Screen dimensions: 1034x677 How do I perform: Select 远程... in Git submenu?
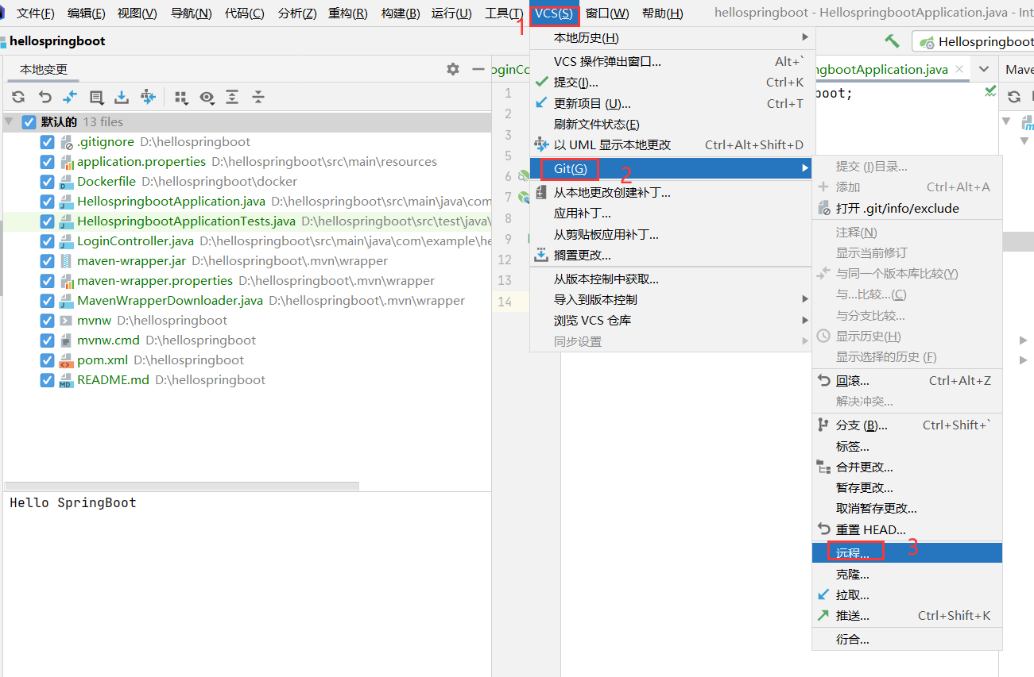click(x=907, y=552)
